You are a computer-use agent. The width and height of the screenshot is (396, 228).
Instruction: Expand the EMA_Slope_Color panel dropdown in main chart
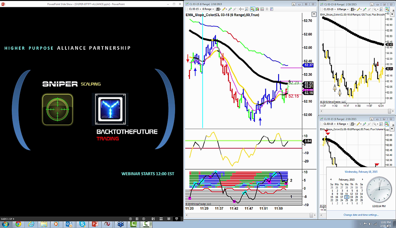(314, 15)
